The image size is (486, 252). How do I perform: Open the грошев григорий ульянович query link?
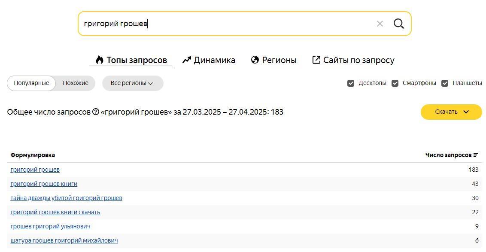pos(50,226)
